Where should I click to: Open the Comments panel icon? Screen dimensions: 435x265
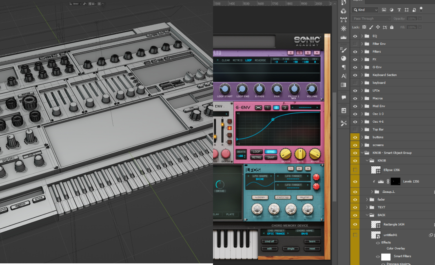click(x=344, y=97)
